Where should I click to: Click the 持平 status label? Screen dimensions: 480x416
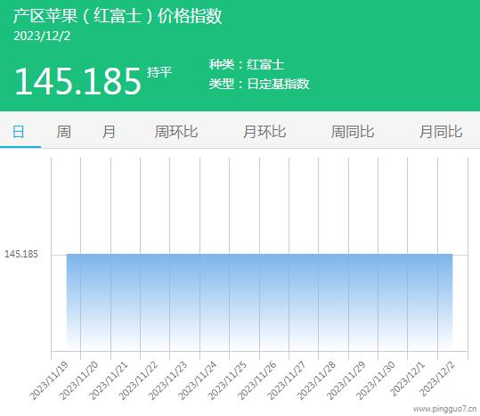[x=159, y=72]
